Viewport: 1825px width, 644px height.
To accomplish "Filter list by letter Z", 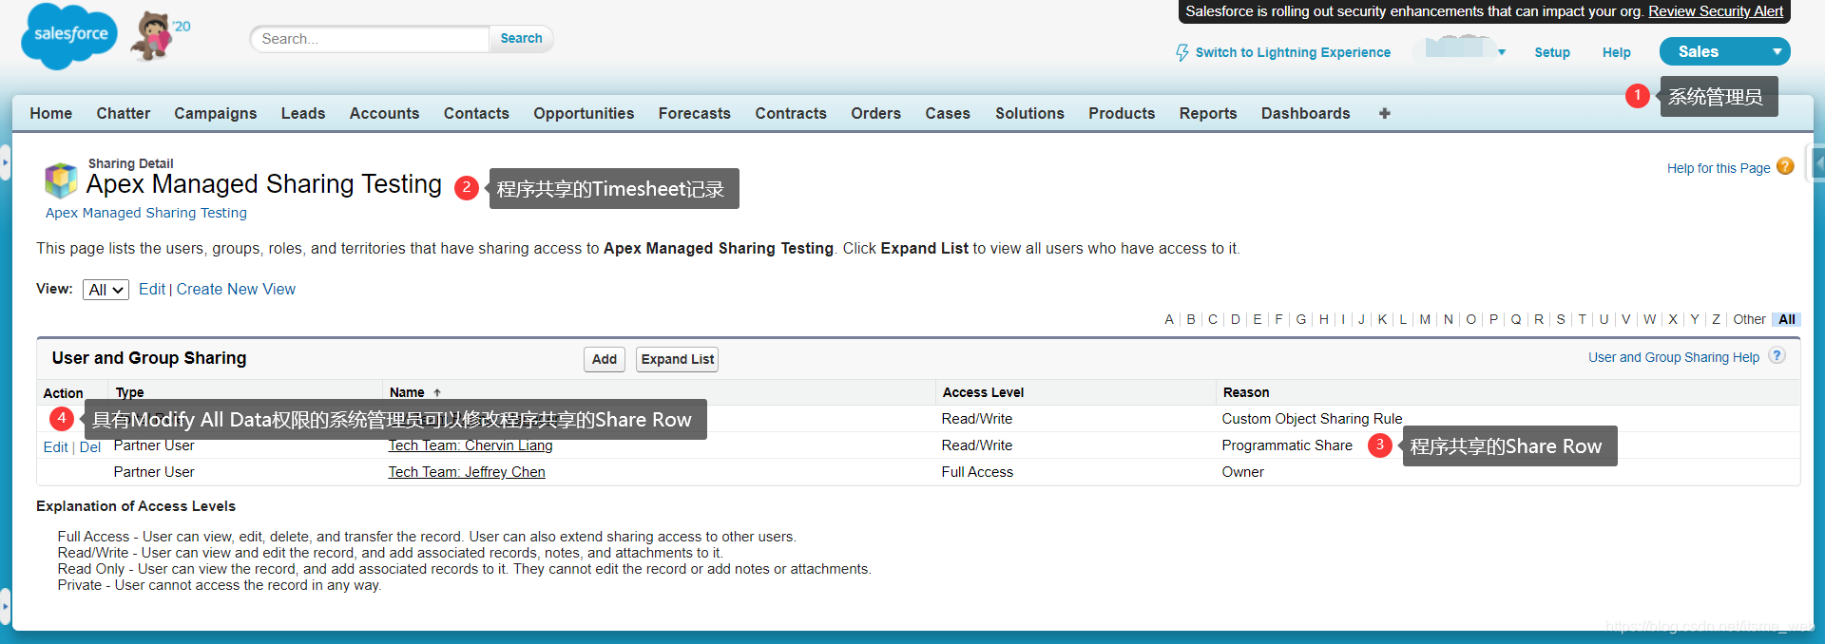I will tap(1717, 319).
